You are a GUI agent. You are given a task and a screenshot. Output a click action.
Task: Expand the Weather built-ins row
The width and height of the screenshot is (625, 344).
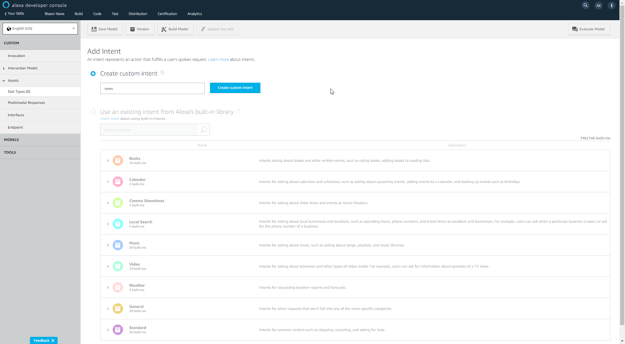click(108, 287)
